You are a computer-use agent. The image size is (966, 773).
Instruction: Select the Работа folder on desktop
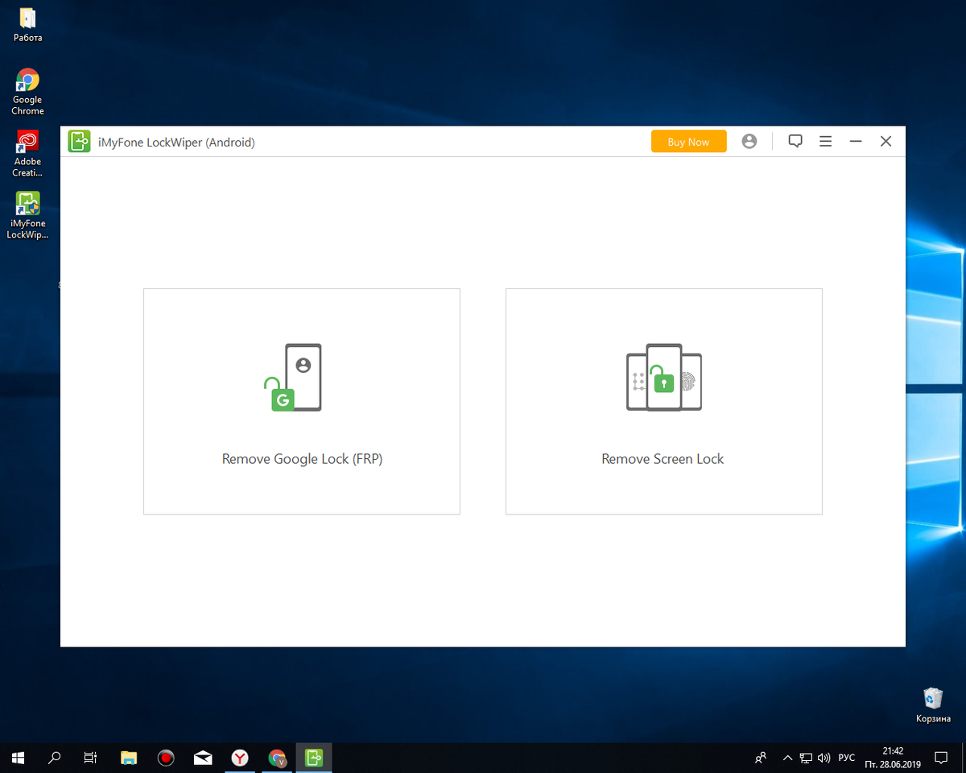27,24
